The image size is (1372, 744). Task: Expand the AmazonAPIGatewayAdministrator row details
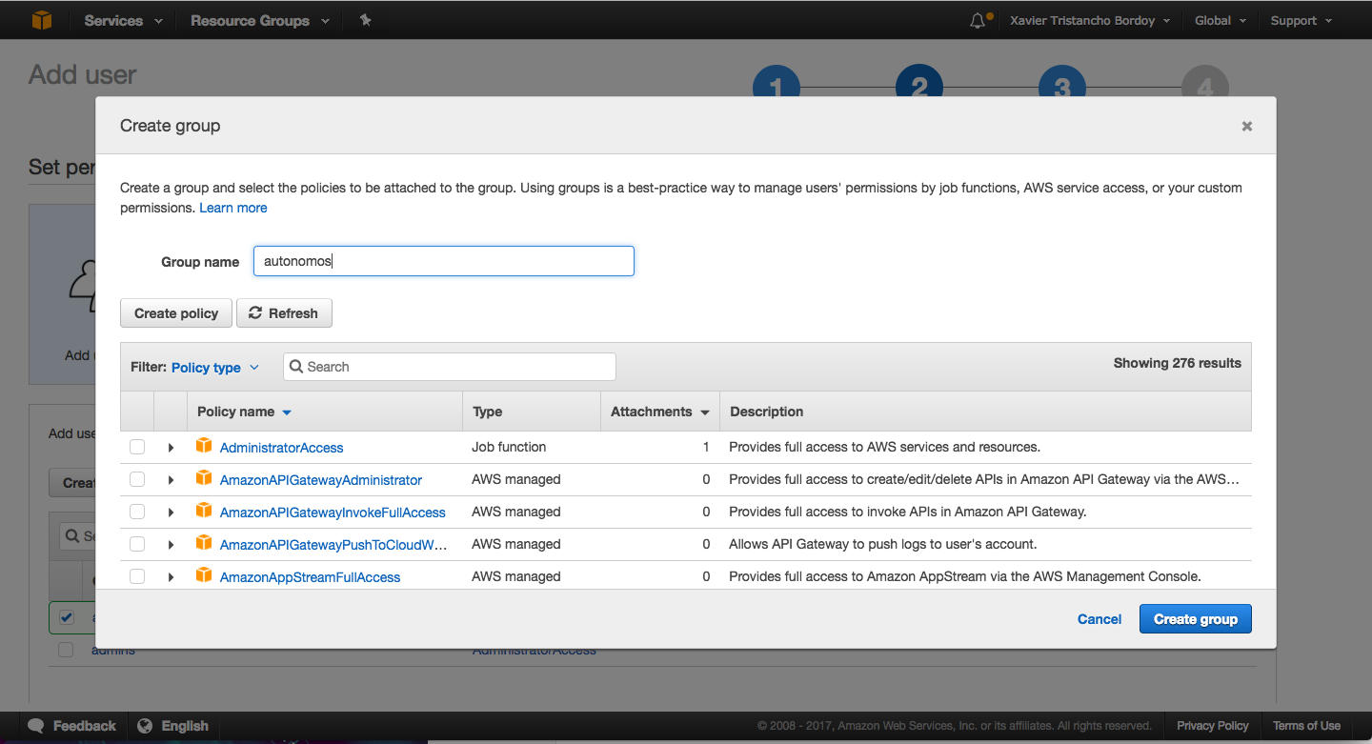pos(171,479)
